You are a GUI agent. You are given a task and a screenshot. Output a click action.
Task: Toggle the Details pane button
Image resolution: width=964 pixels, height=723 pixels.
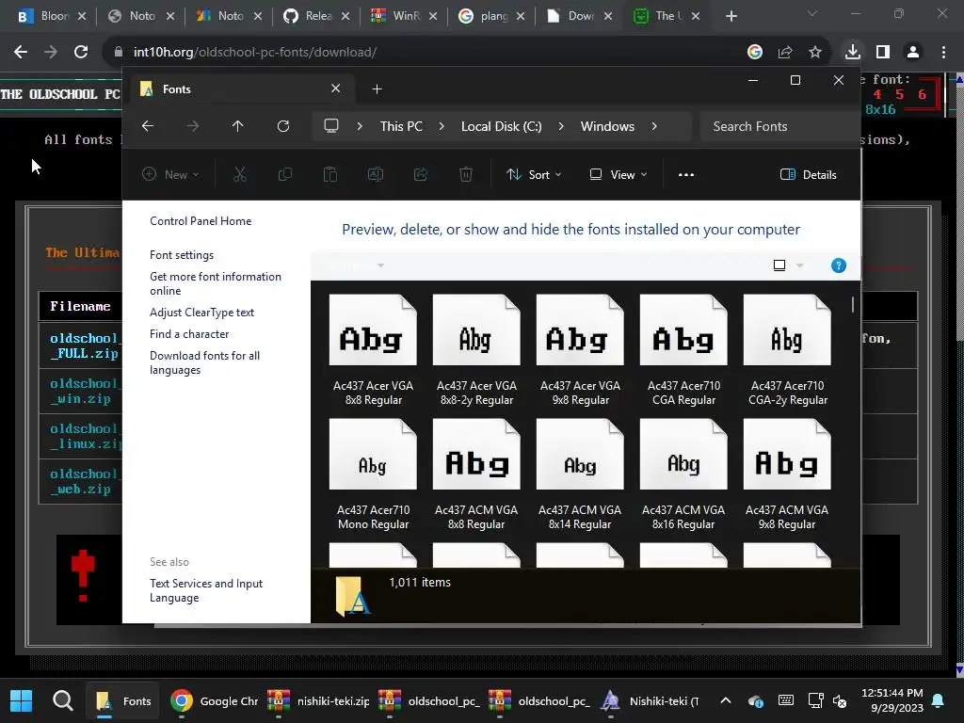click(809, 174)
